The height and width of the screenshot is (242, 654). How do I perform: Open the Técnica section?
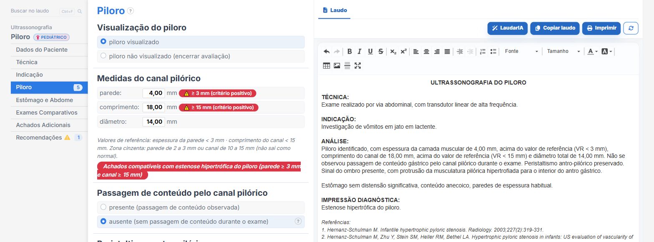click(49, 62)
